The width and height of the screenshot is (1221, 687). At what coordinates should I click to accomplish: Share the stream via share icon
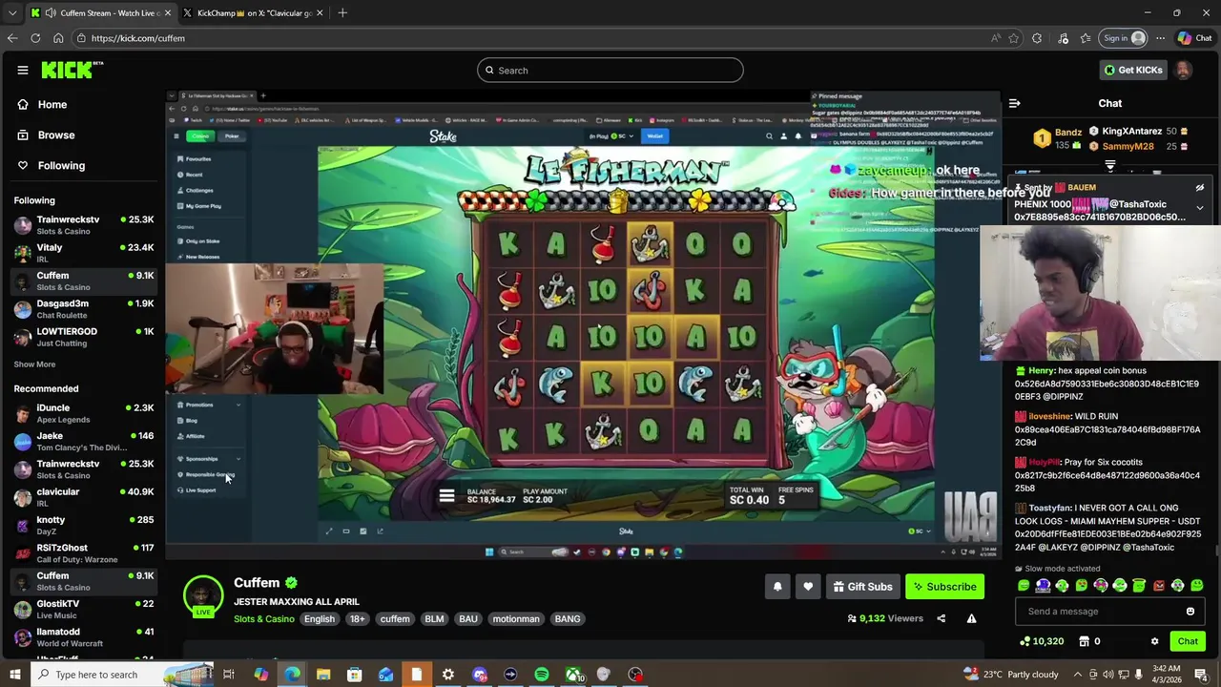(941, 618)
